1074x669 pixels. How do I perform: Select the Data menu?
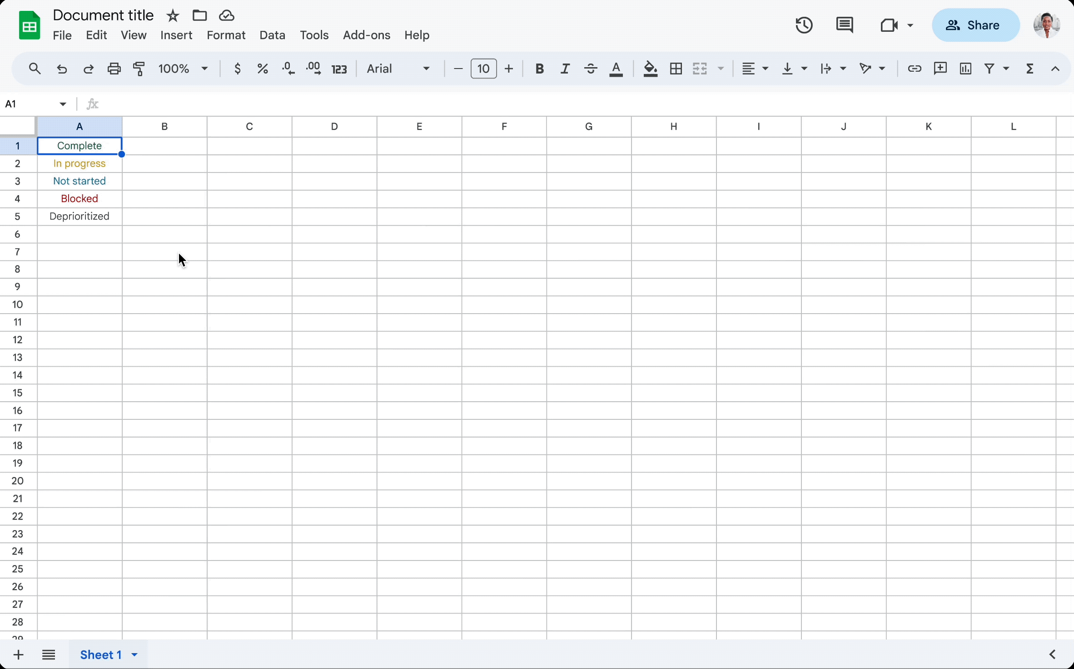[272, 34]
